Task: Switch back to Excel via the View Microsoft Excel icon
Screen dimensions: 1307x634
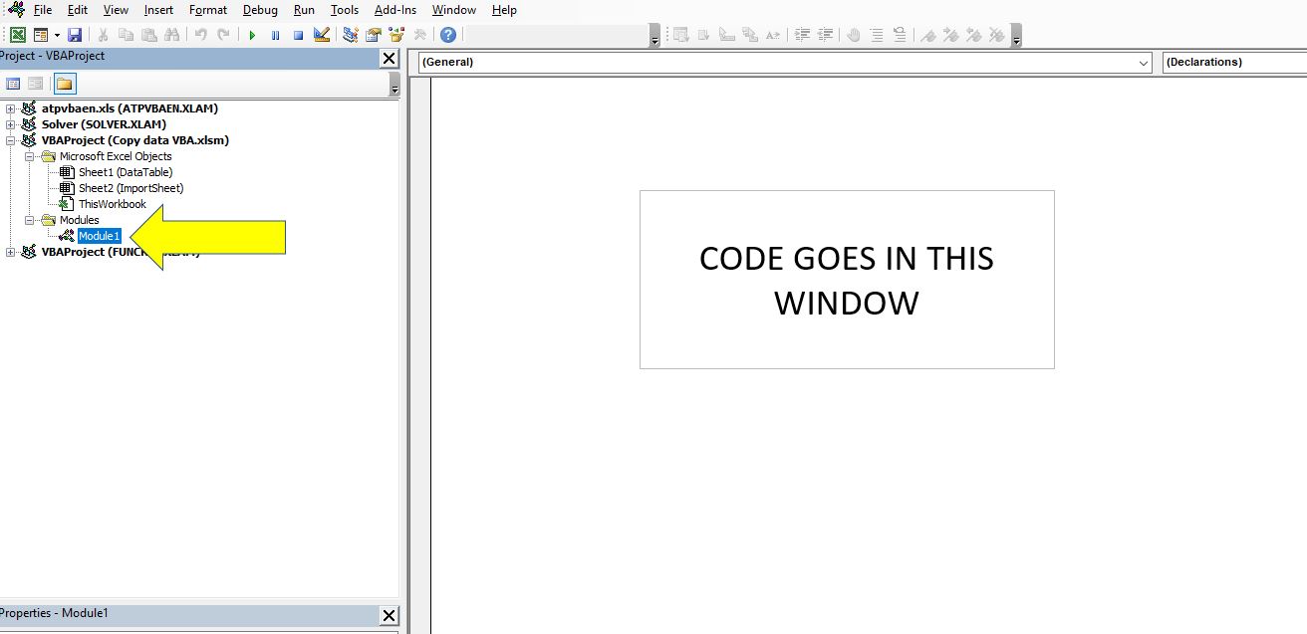Action: click(17, 34)
